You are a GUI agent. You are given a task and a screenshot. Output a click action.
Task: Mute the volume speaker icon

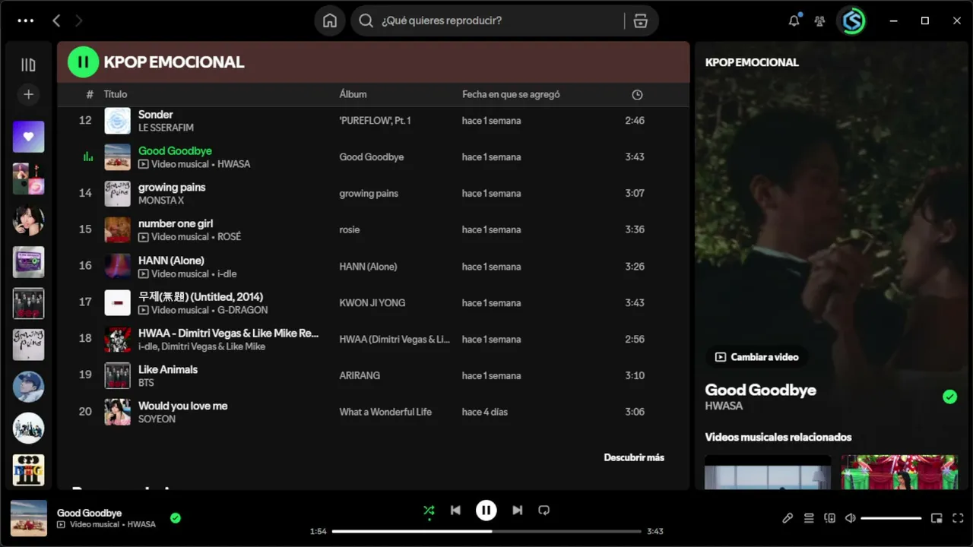(x=851, y=518)
